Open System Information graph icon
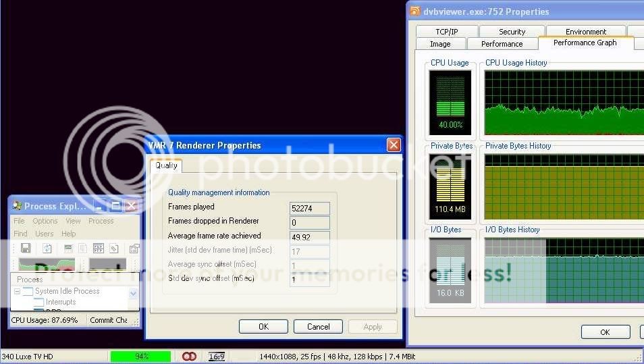 68,249
